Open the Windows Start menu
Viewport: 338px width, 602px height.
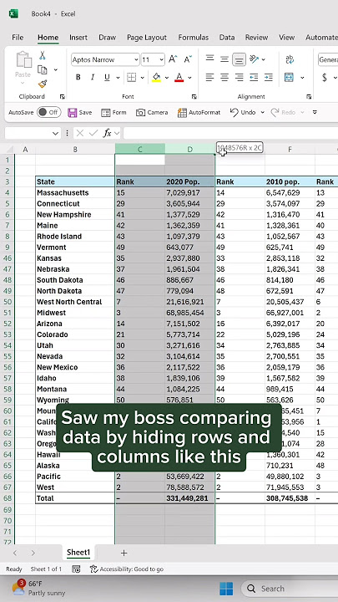click(226, 589)
